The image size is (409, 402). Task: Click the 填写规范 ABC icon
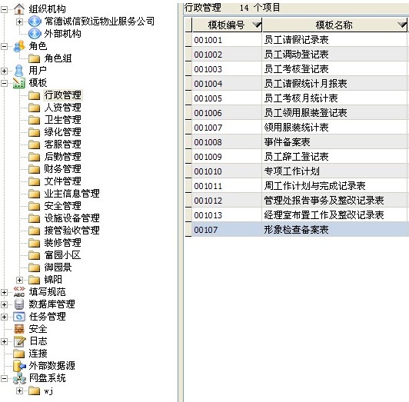19,291
